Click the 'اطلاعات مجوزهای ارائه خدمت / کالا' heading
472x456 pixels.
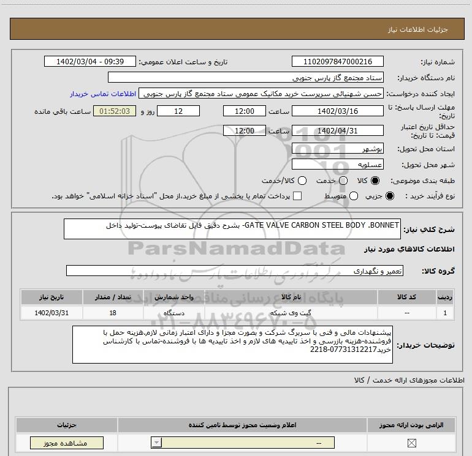[x=409, y=380]
